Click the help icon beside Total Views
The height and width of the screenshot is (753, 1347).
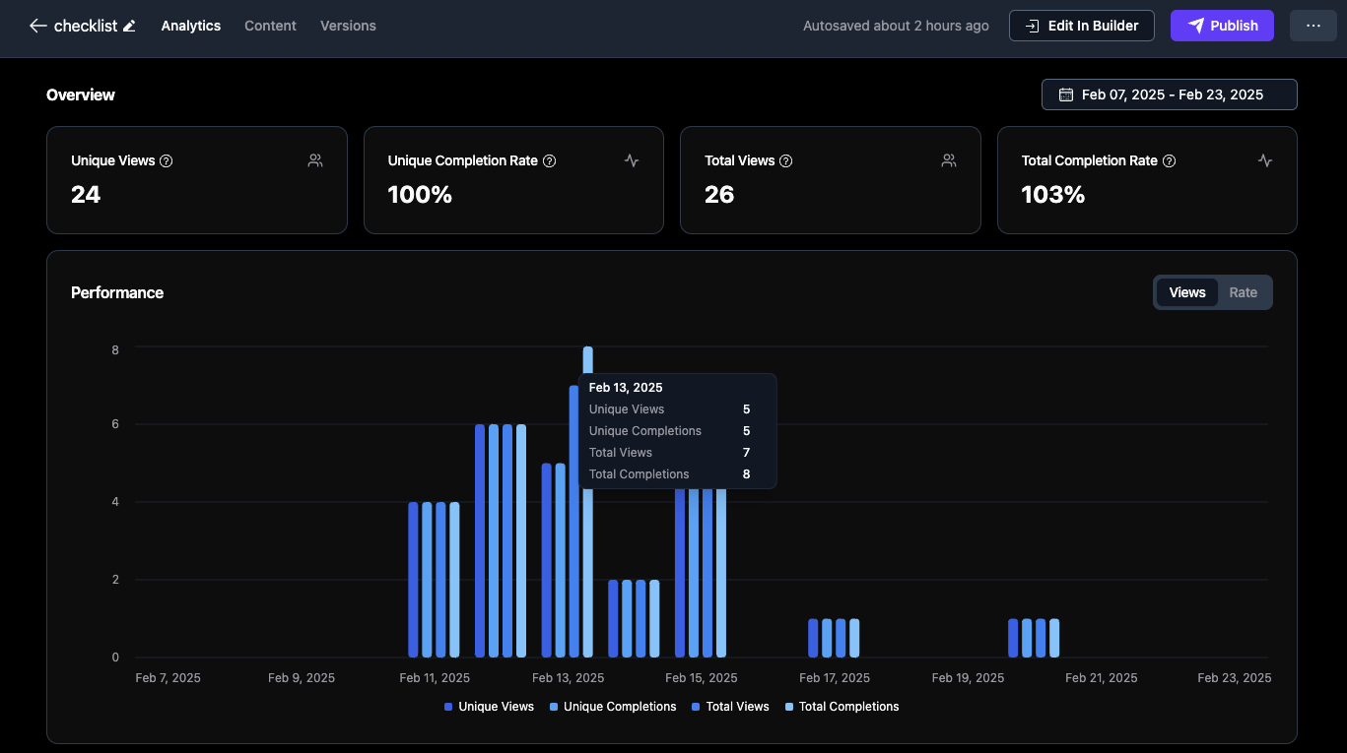(x=785, y=160)
